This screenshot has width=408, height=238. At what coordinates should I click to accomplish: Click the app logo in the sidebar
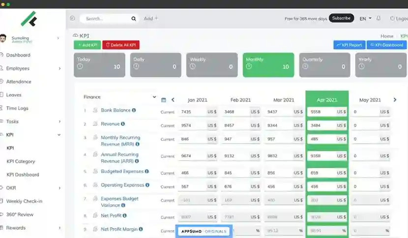click(x=29, y=19)
